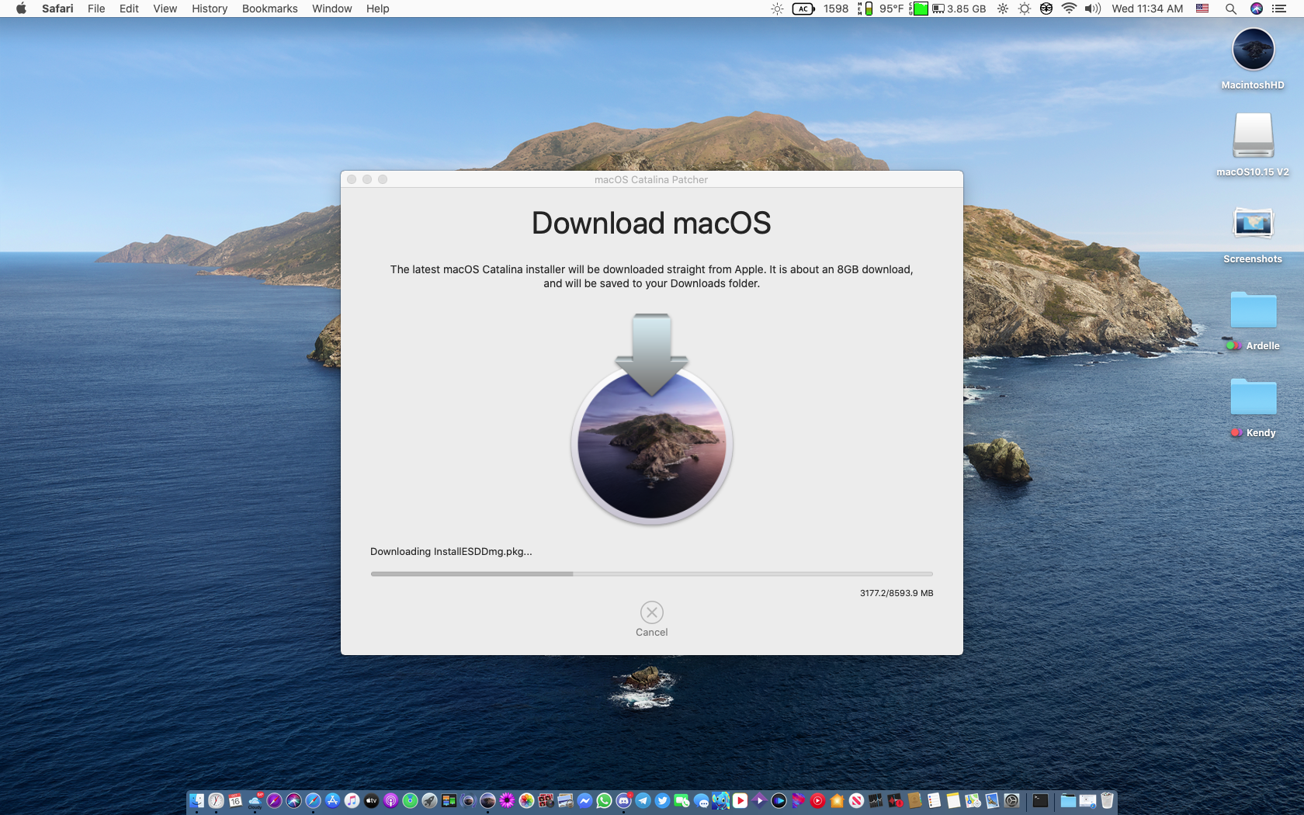Open the Cloudy weather app in Dock

tap(255, 801)
